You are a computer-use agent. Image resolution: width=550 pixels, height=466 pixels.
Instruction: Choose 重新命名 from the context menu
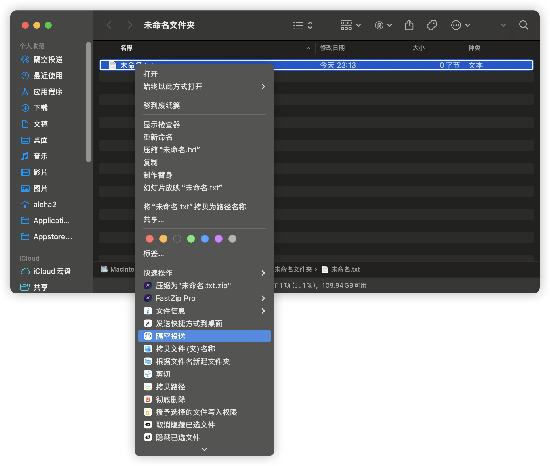pyautogui.click(x=158, y=137)
